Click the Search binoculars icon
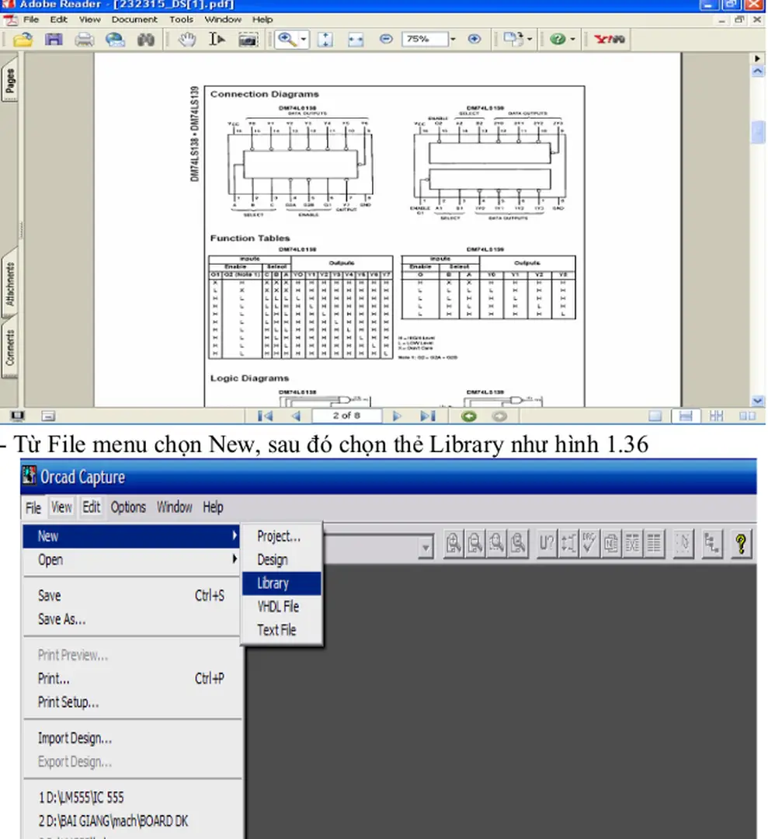The height and width of the screenshot is (839, 768). click(x=146, y=40)
